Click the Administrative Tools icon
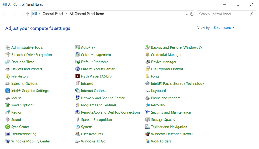 (8, 47)
